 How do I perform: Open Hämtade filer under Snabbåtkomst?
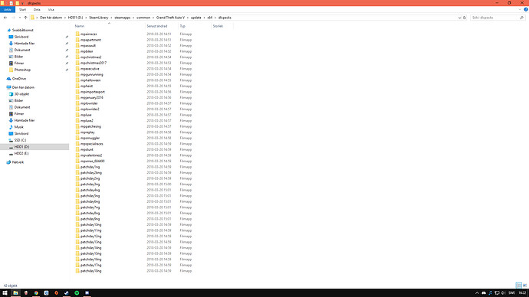pos(24,44)
